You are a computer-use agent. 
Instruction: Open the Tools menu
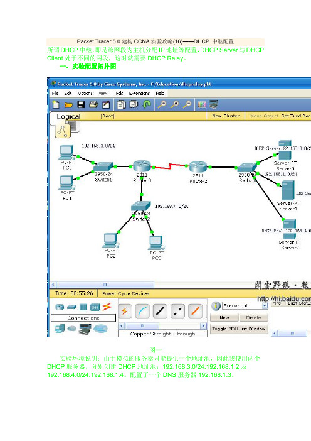118,94
